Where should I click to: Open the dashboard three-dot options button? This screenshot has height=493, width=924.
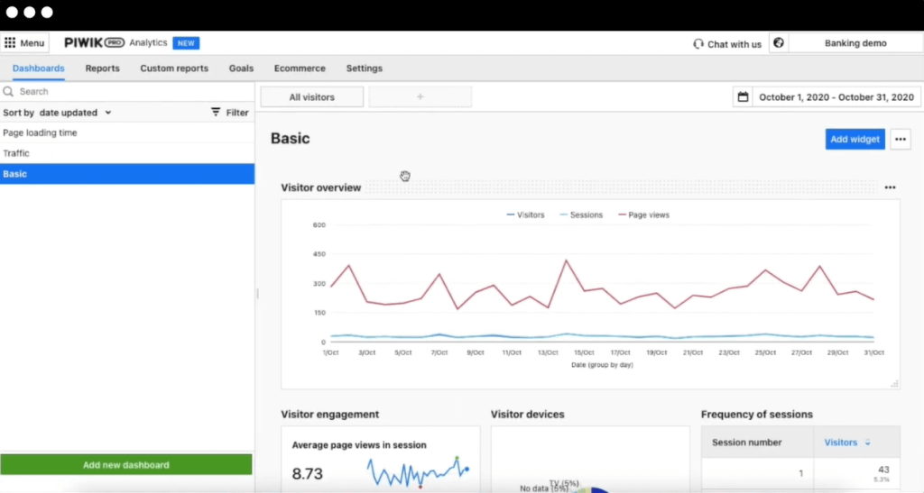point(901,140)
